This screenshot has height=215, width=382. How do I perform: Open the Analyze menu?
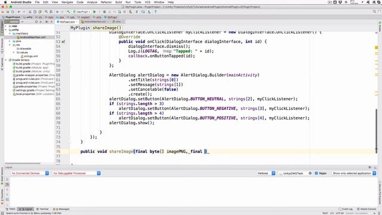click(x=92, y=2)
